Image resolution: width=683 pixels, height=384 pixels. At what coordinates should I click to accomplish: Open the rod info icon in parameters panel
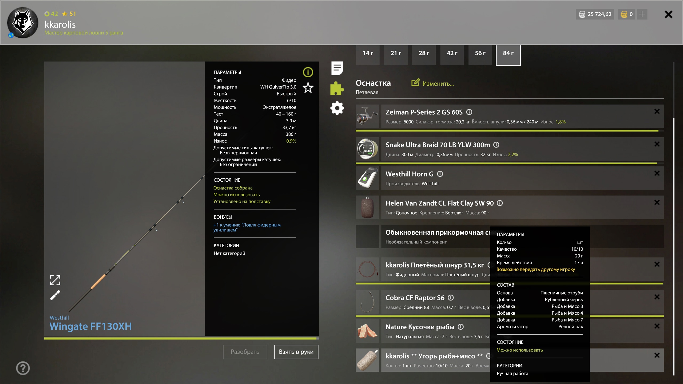[x=308, y=72]
